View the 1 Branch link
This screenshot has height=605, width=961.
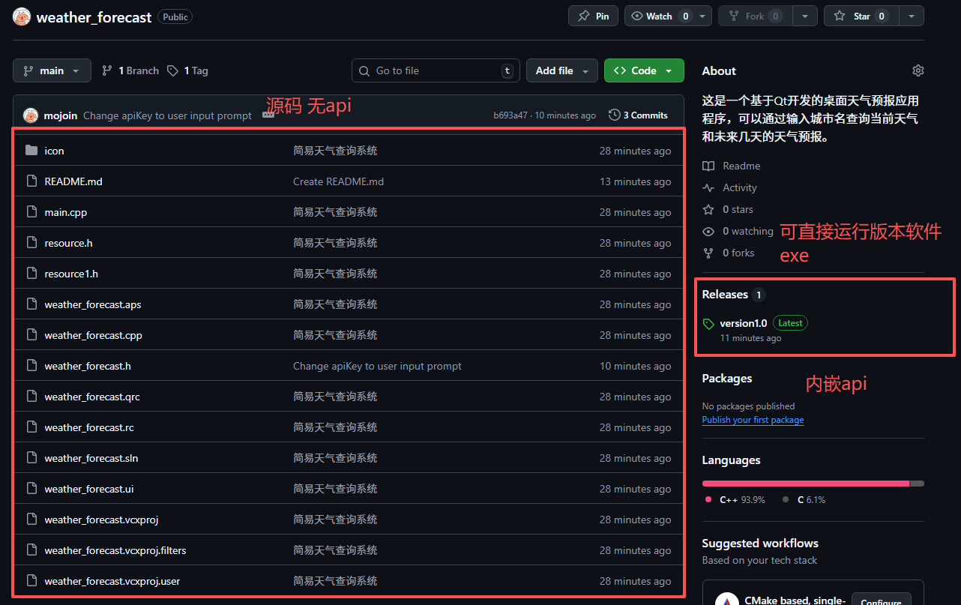tap(130, 70)
